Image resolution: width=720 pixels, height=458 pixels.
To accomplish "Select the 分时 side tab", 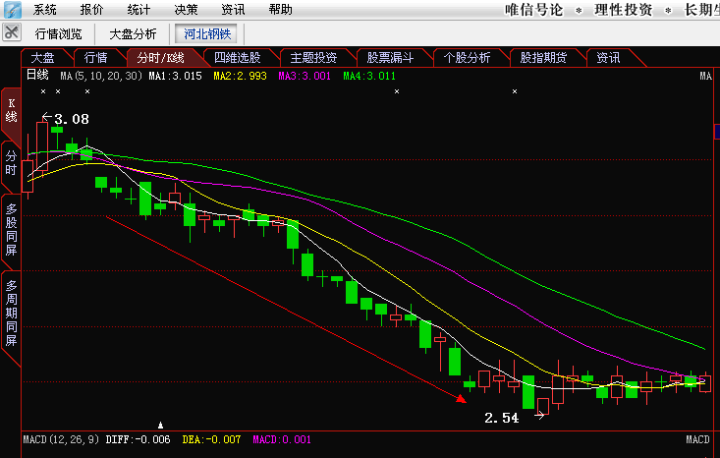I will (11, 162).
